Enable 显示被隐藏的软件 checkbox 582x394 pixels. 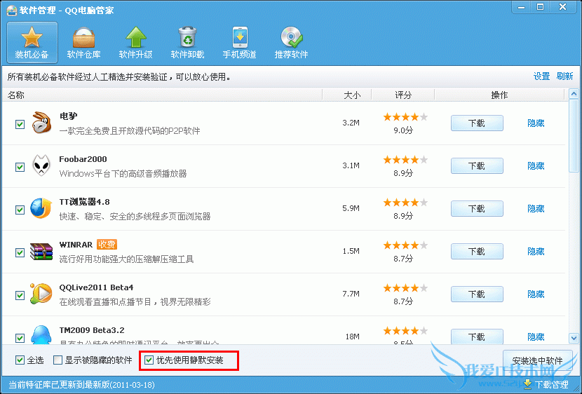click(x=57, y=360)
